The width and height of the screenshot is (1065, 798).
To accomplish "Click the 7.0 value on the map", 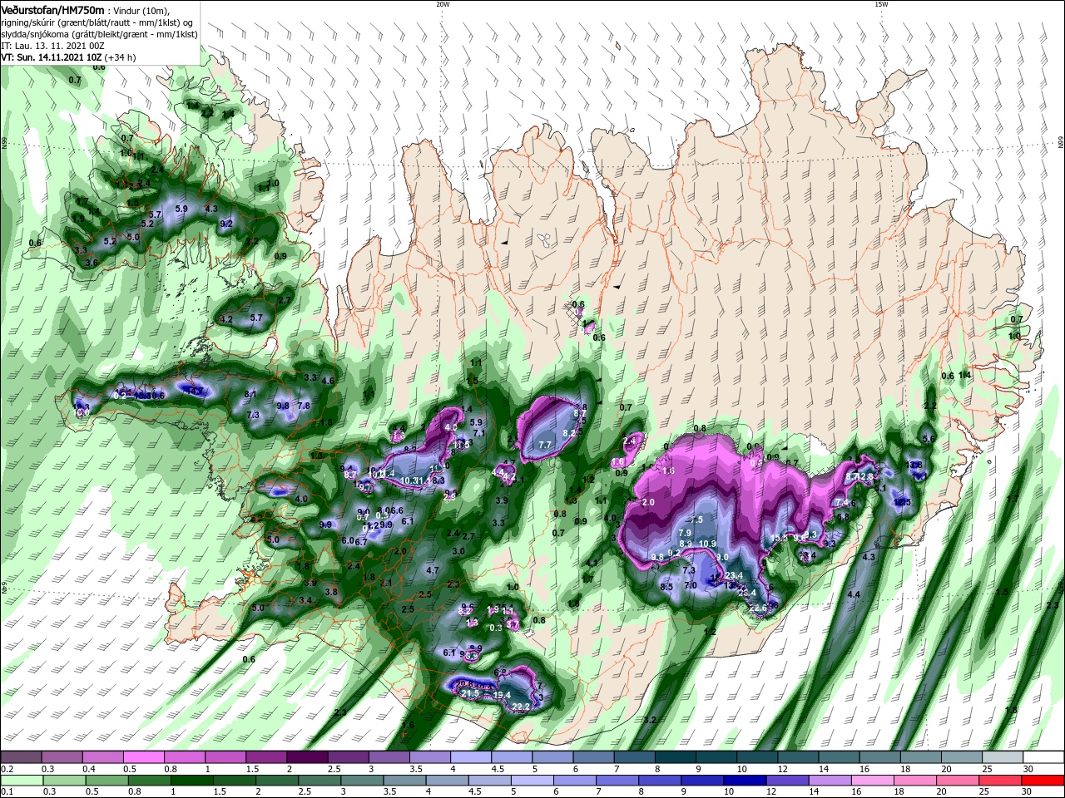I will click(691, 585).
